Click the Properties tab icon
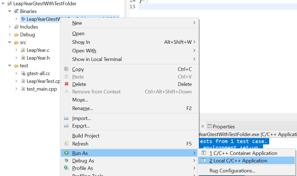This screenshot has width=297, height=176. coord(209,126)
